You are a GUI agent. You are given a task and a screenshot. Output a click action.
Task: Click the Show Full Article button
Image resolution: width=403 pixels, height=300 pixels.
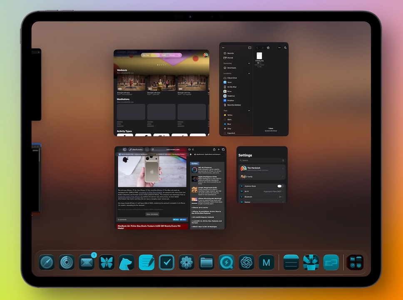pyautogui.click(x=152, y=214)
